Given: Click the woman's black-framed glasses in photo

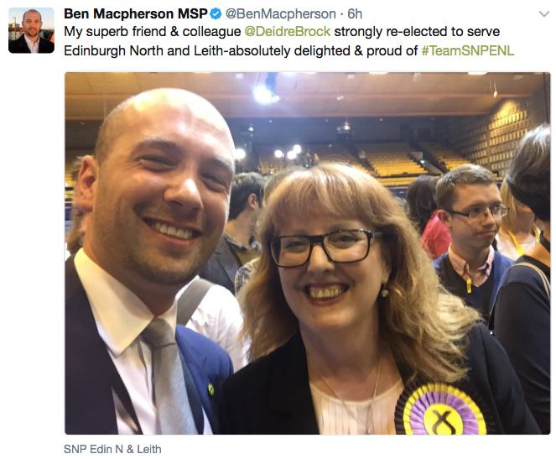Looking at the screenshot, I should [324, 248].
